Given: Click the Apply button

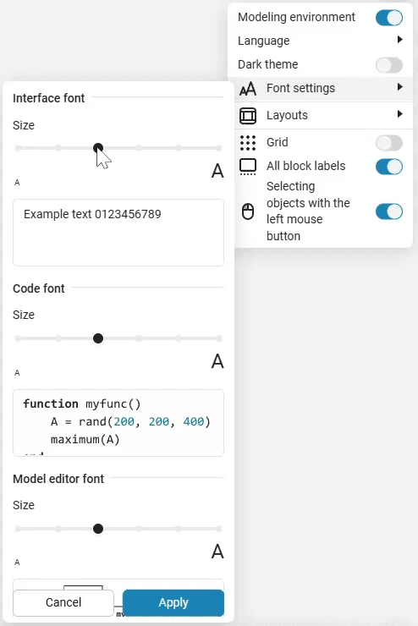Looking at the screenshot, I should (173, 602).
